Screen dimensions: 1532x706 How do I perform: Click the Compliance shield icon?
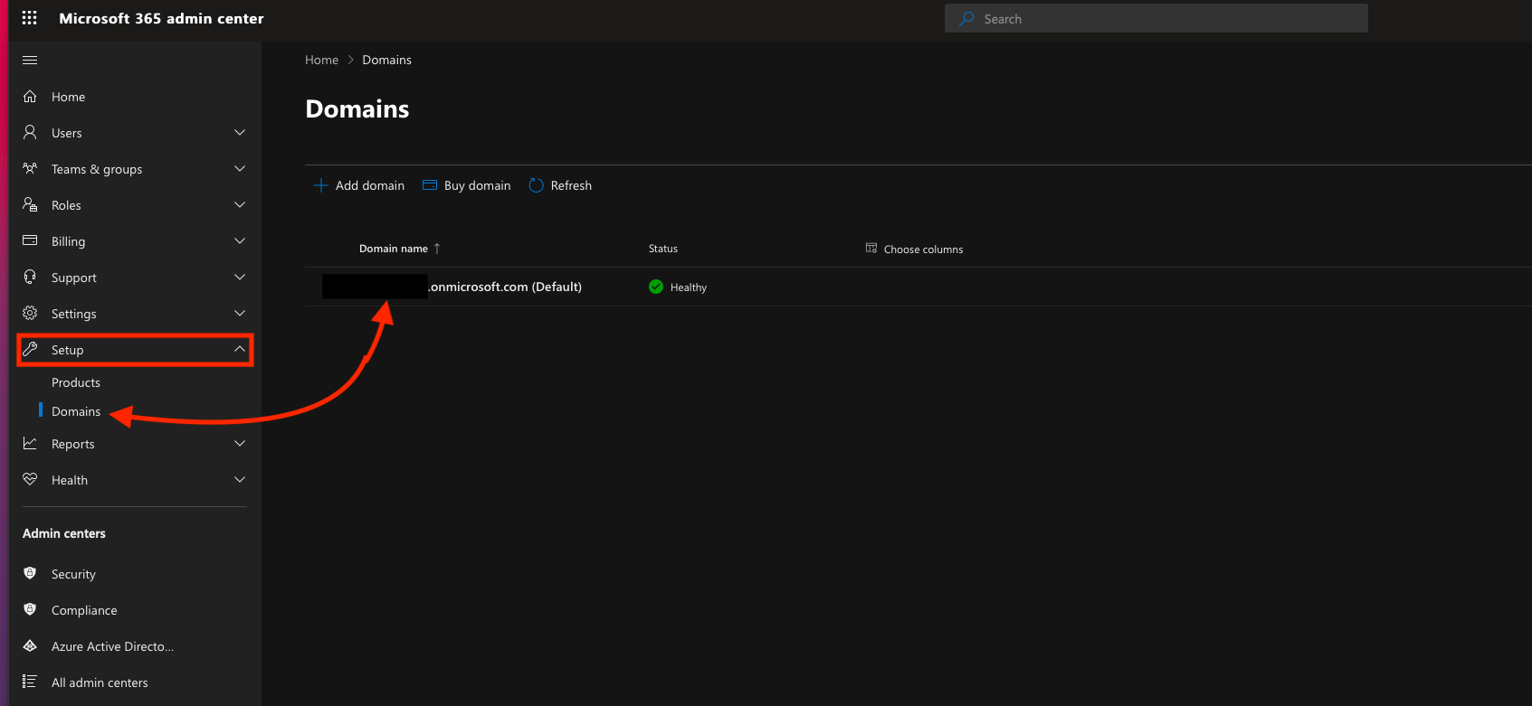tap(30, 609)
